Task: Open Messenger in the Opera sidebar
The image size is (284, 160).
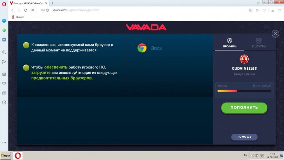Action: click(x=4, y=21)
